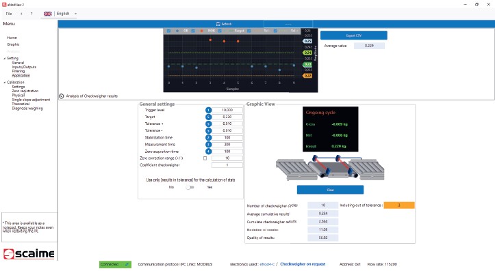The image size is (495, 271).
Task: Click the Clear button under the conveyor image
Action: [x=330, y=190]
